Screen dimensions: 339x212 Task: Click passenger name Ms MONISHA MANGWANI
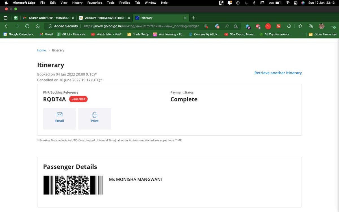(x=135, y=179)
